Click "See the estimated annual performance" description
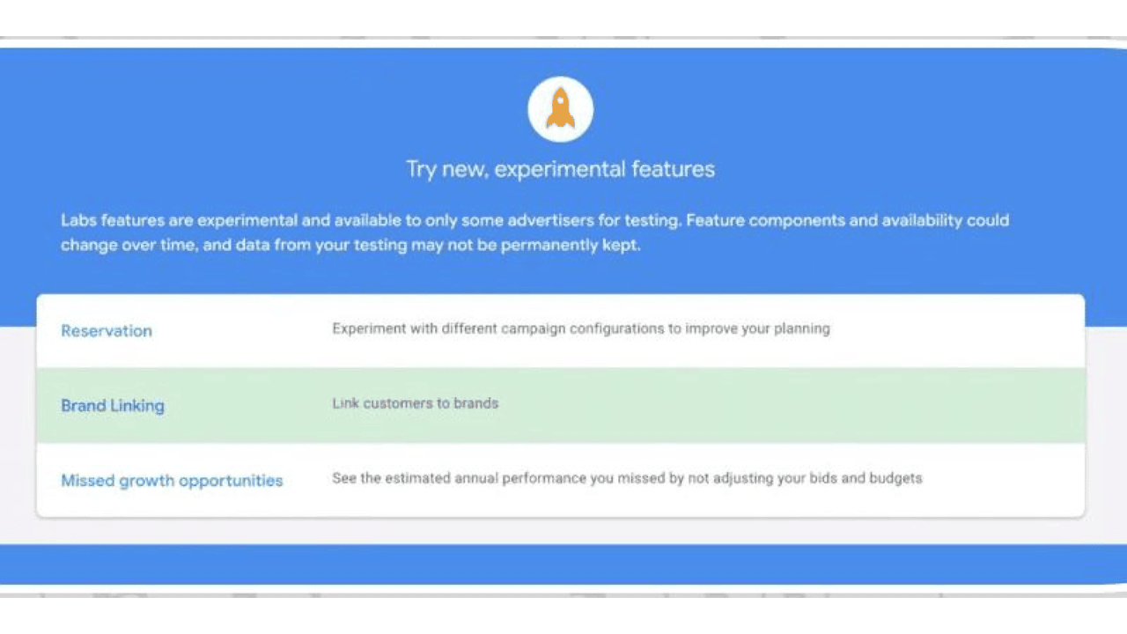 click(x=626, y=479)
